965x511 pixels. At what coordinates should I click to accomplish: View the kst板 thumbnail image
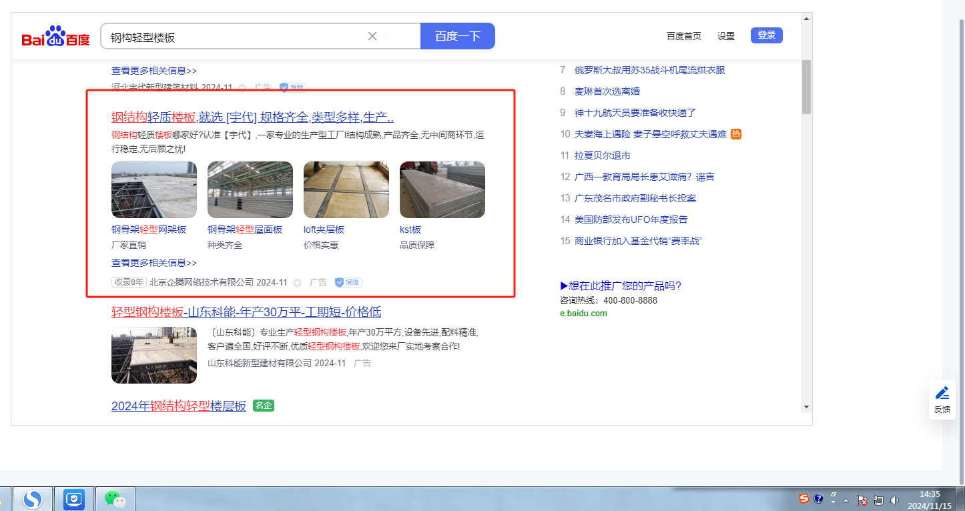coord(442,189)
